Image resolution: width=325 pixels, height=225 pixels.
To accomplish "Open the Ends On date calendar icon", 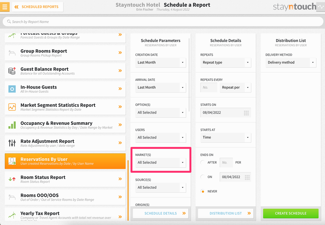I will [x=247, y=177].
